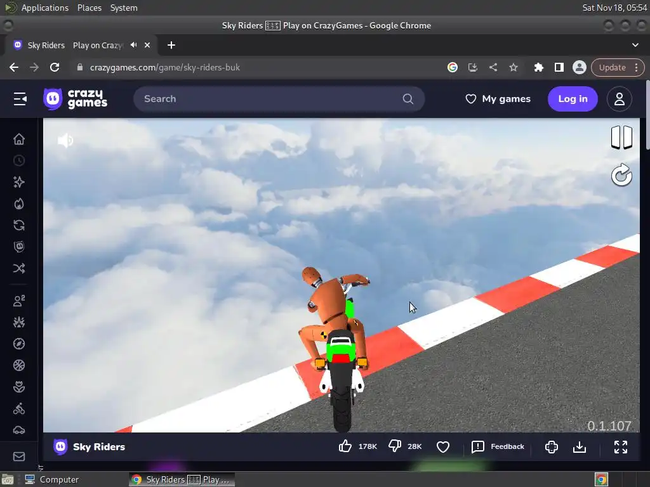Pause the game with the pause icon
Screen dimensions: 650x487
[x=621, y=137]
